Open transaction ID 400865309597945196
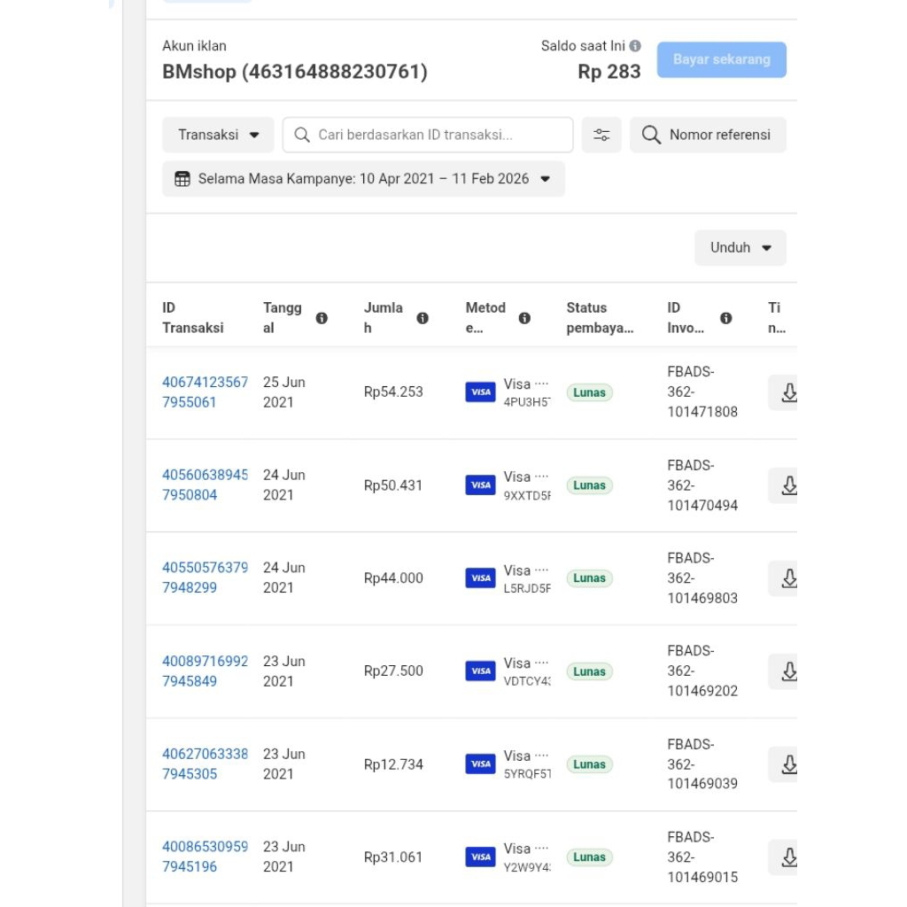Viewport: 907px width, 907px height. click(x=205, y=857)
